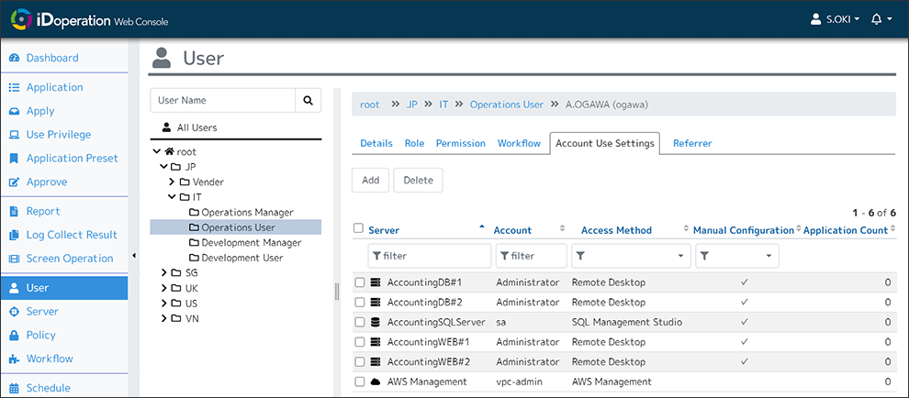909x398 pixels.
Task: Click All Users in the user panel
Action: (189, 127)
